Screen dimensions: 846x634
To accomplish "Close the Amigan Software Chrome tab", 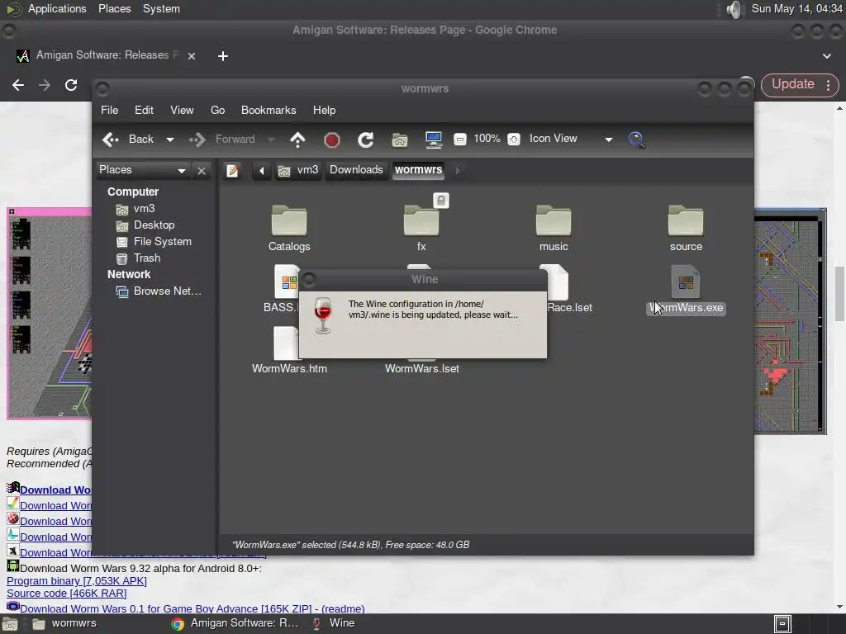I will point(192,56).
